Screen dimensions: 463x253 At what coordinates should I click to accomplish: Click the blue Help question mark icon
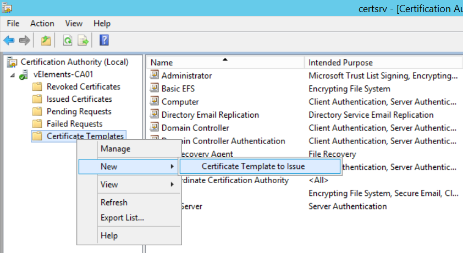(x=104, y=40)
